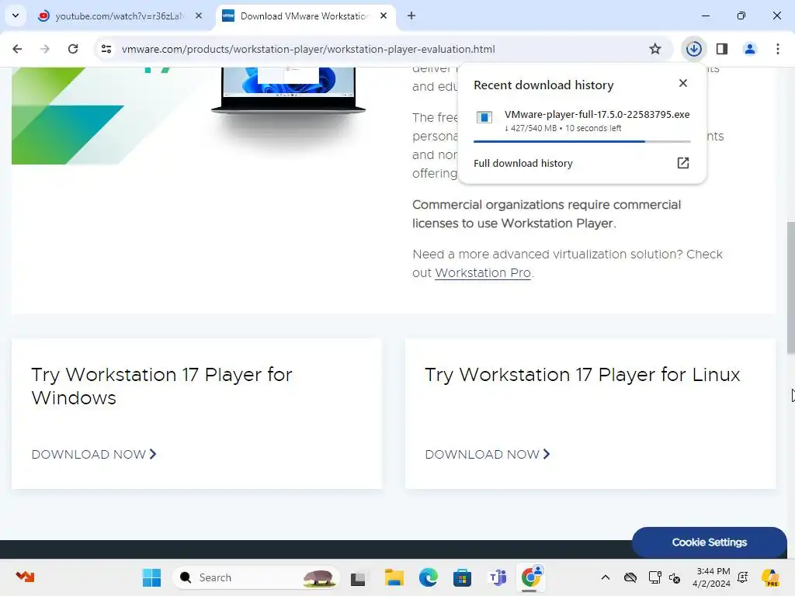Close the YouTube tab
Screen dimensions: 795x596
(x=199, y=16)
